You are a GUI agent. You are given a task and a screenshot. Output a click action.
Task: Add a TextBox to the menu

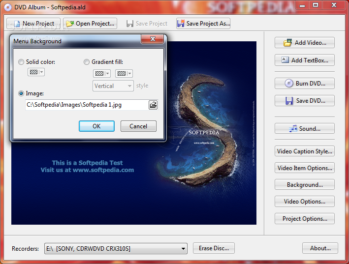click(305, 60)
